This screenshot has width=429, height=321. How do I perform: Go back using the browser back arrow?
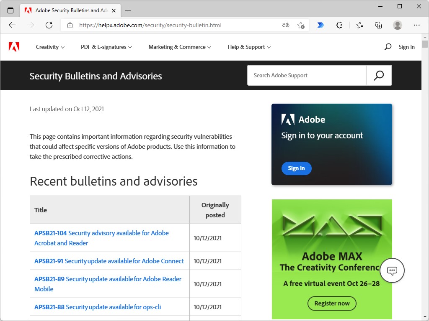coord(12,25)
